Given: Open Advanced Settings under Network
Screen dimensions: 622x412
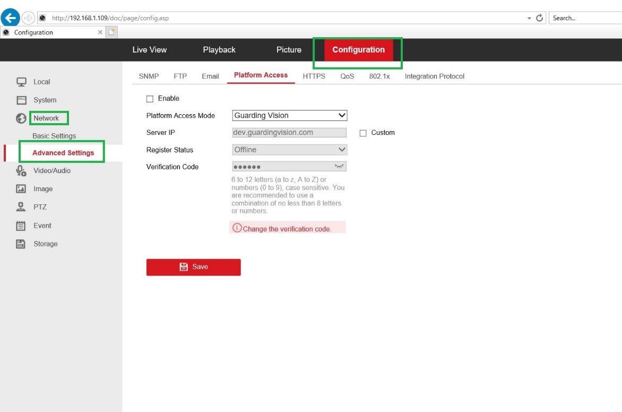Looking at the screenshot, I should 63,153.
